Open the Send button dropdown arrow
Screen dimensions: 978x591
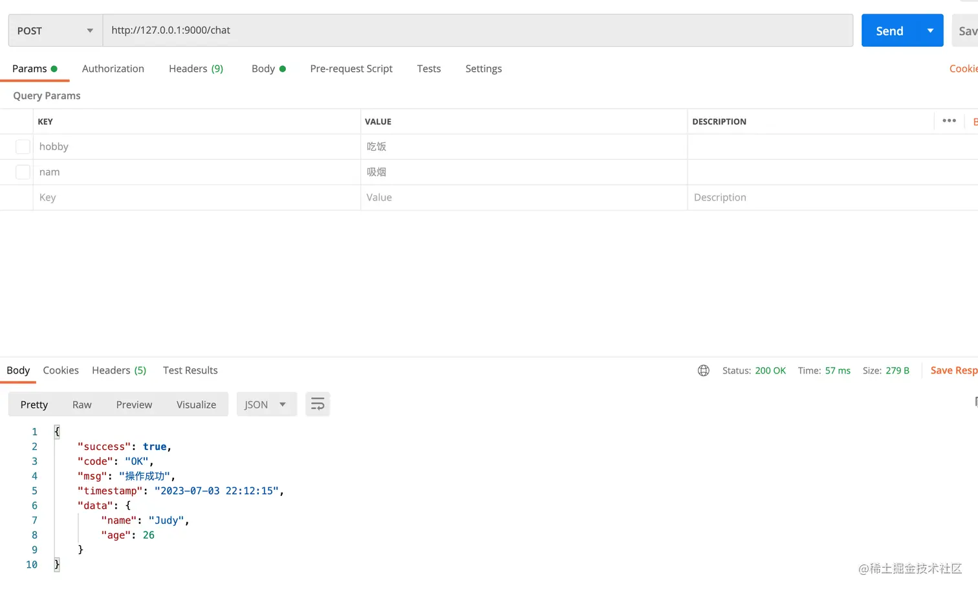[x=930, y=30]
